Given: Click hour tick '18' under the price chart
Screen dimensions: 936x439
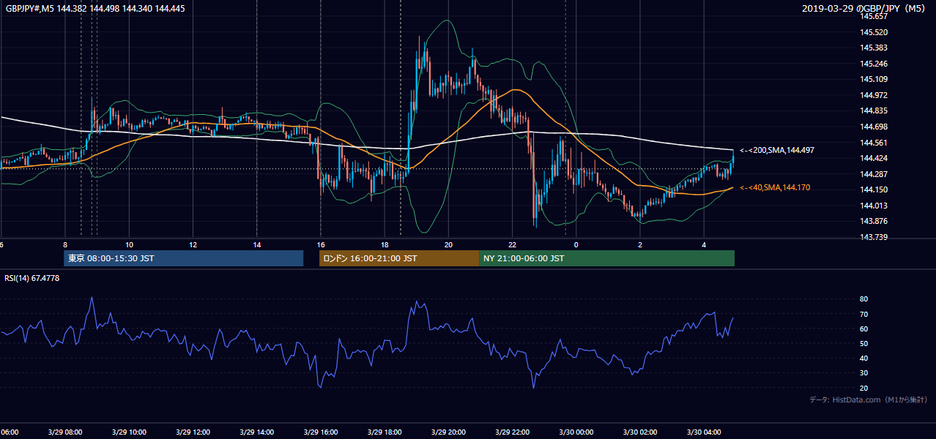Looking at the screenshot, I should pos(385,244).
